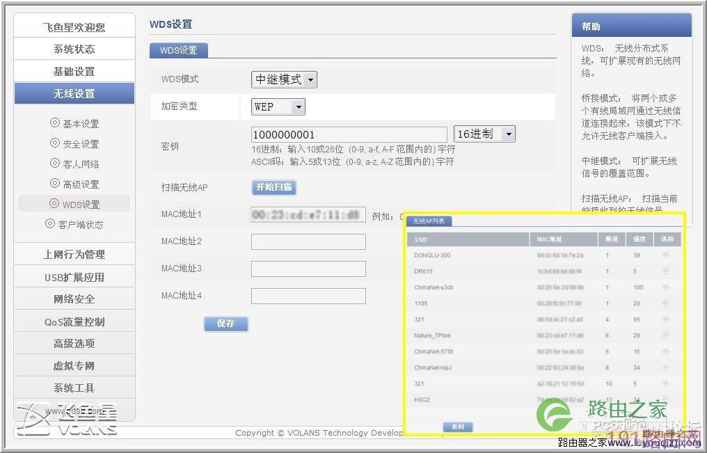Start scanning with the 开始扫描 button
Viewport: 707px width, 453px height.
point(273,187)
